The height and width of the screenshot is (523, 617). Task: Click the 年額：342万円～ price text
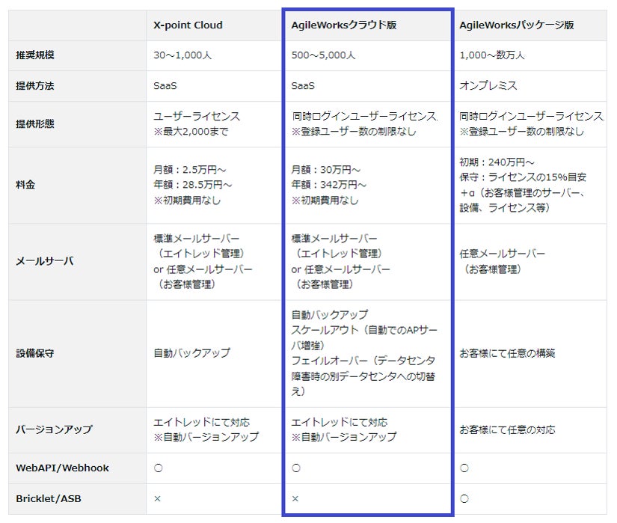click(x=328, y=185)
